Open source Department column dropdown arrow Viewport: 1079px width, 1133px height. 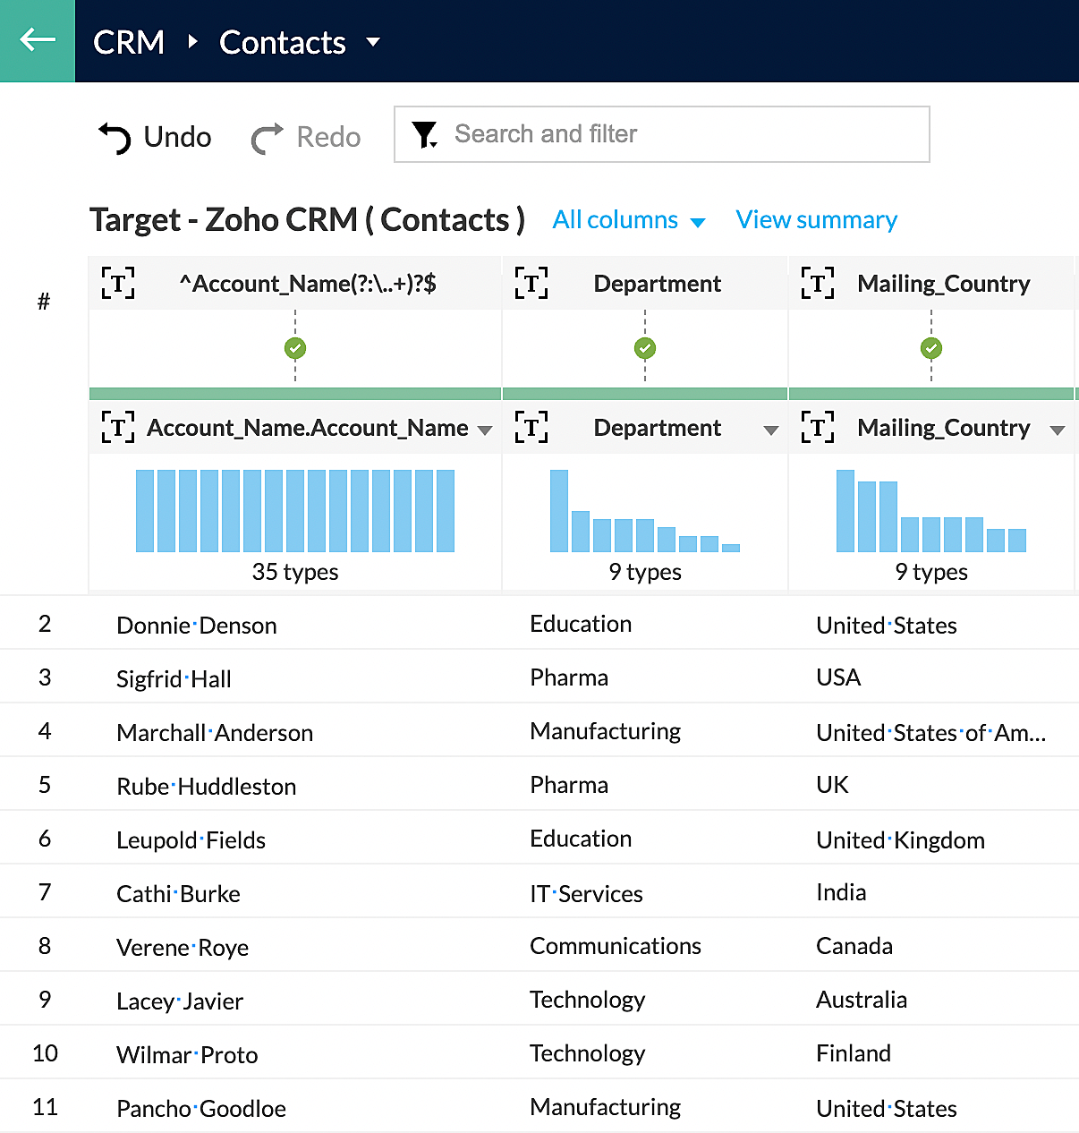coord(770,430)
